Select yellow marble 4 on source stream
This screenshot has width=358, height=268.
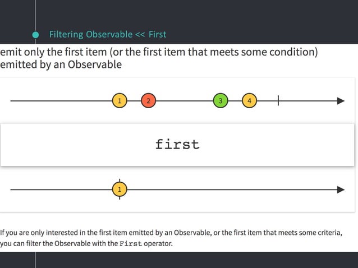point(249,100)
